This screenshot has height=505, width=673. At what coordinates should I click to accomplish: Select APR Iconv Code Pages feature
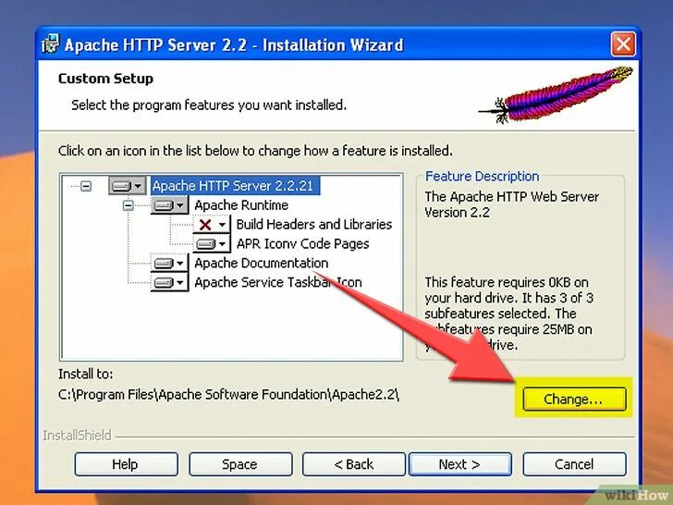302,243
